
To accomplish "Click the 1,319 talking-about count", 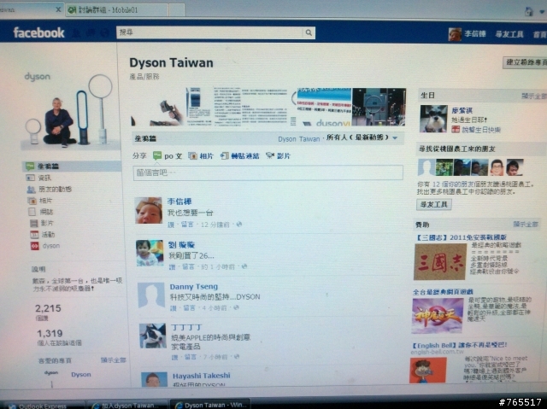I will coord(50,333).
